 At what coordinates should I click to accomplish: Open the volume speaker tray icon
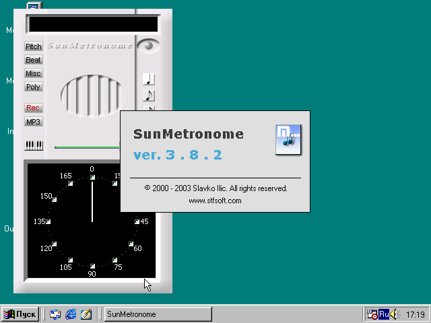coord(394,314)
